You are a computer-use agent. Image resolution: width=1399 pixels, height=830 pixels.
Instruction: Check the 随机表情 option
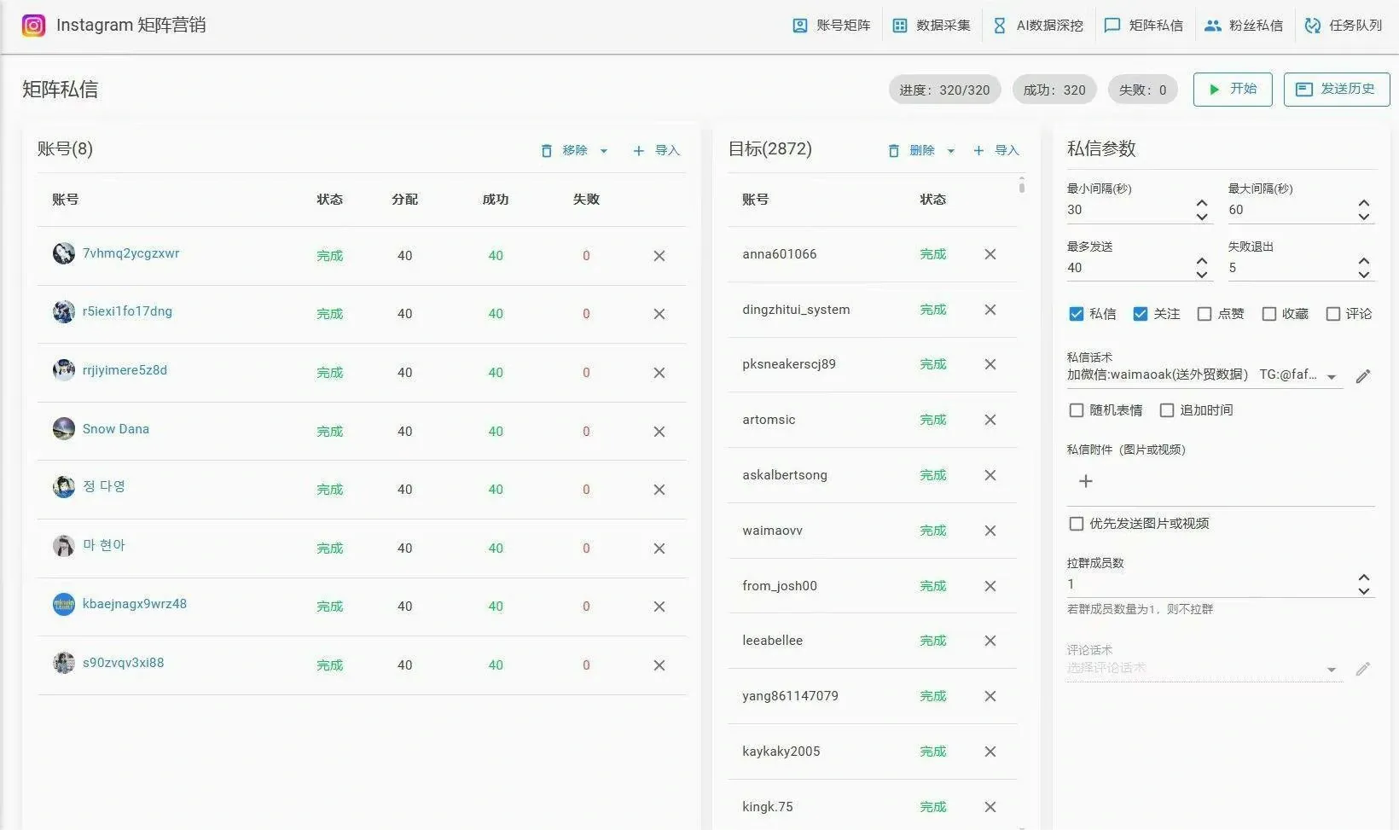coord(1077,409)
